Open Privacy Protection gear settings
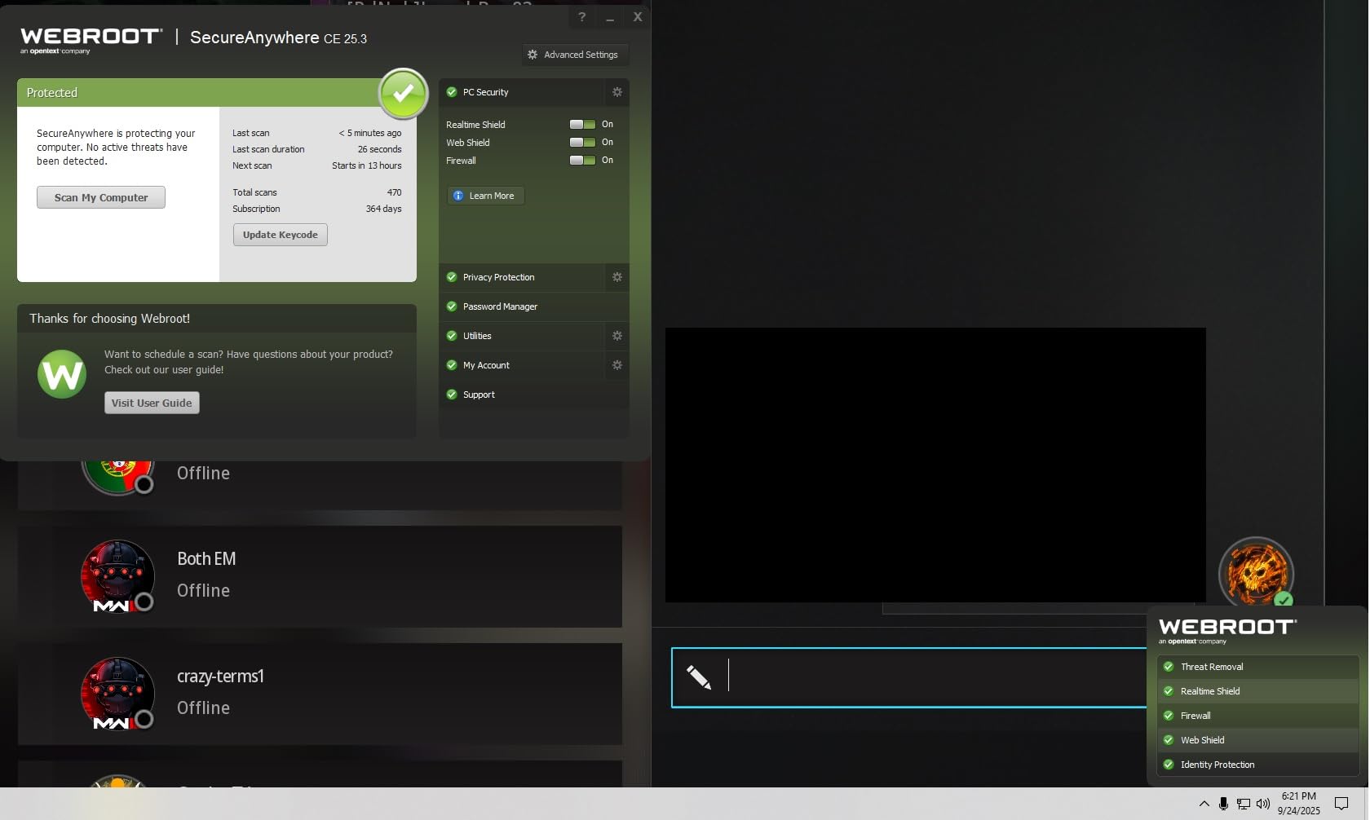This screenshot has width=1370, height=820. [x=617, y=277]
